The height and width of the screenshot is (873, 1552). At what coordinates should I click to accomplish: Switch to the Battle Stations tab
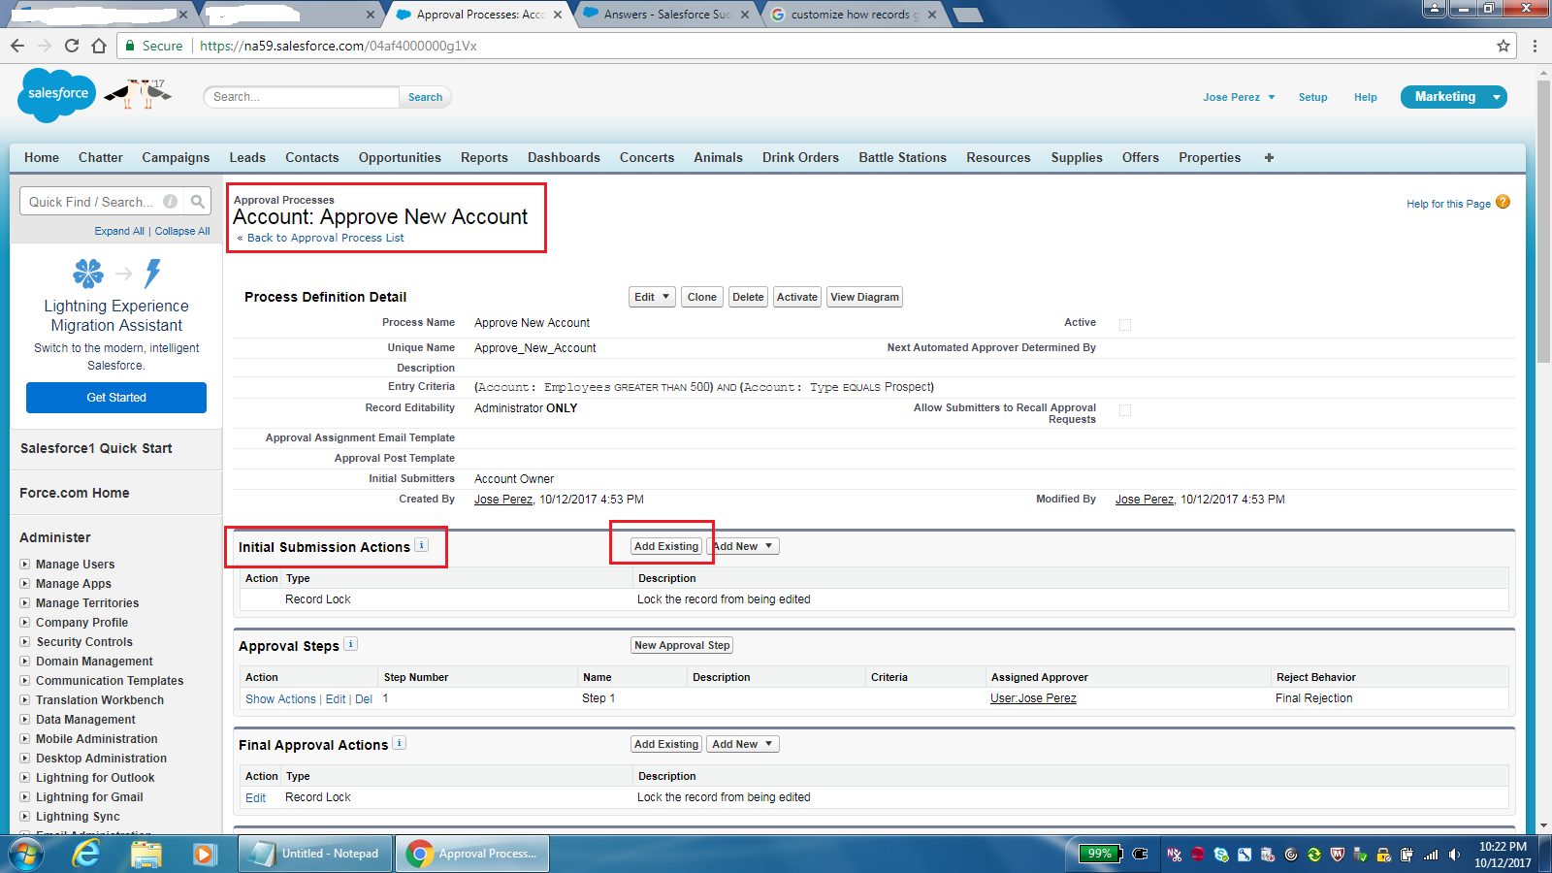pos(902,157)
